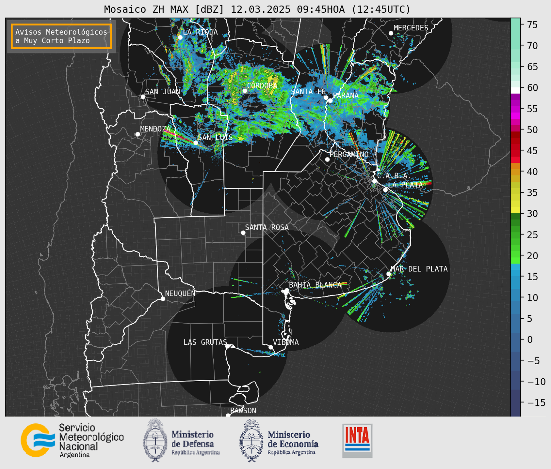
Task: Click the Viedma city marker
Action: coord(271,347)
